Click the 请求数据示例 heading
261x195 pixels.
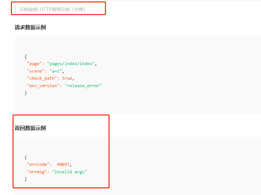pyautogui.click(x=30, y=28)
